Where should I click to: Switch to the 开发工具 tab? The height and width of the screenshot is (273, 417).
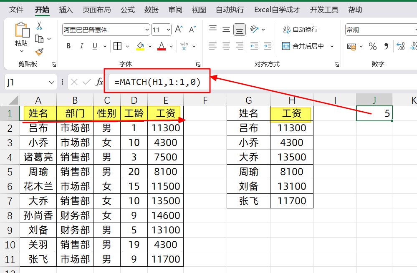coord(324,10)
